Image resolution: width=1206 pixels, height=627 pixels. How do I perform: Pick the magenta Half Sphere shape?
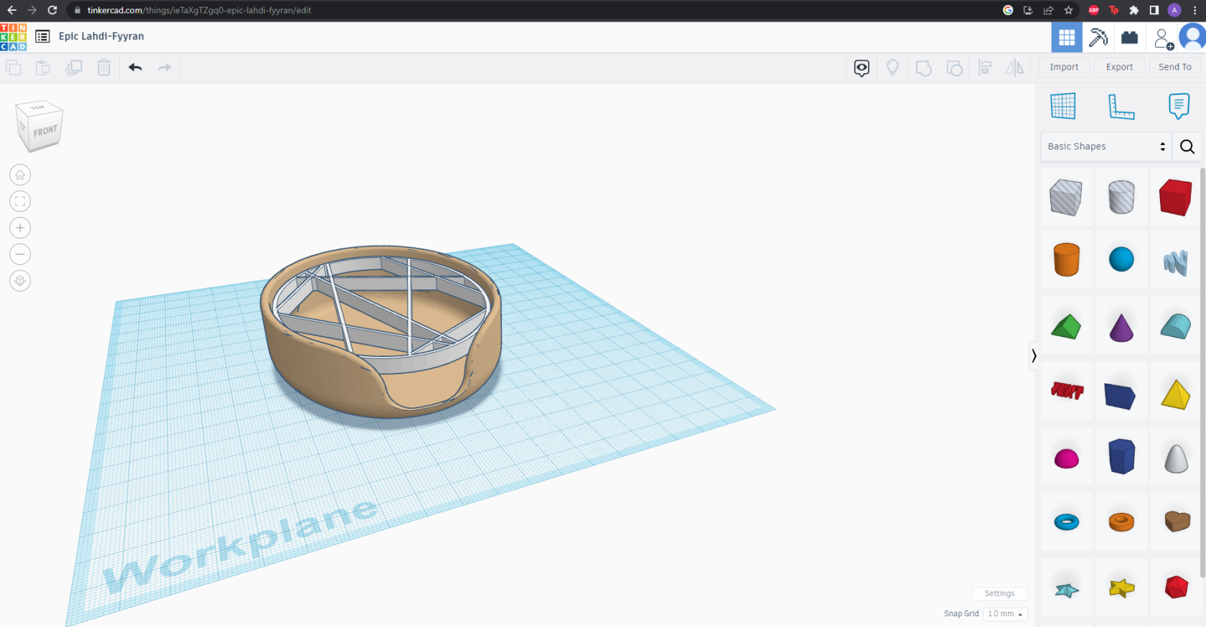[x=1066, y=458]
